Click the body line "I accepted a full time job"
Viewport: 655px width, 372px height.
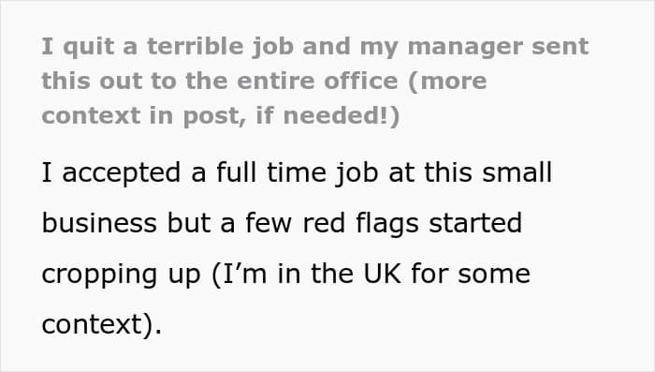[297, 172]
